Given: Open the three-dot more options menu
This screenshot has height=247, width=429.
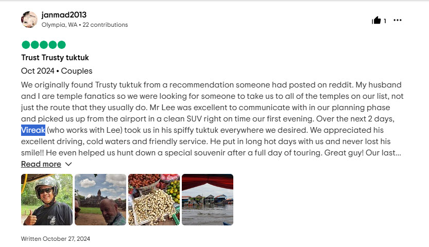Looking at the screenshot, I should [397, 20].
